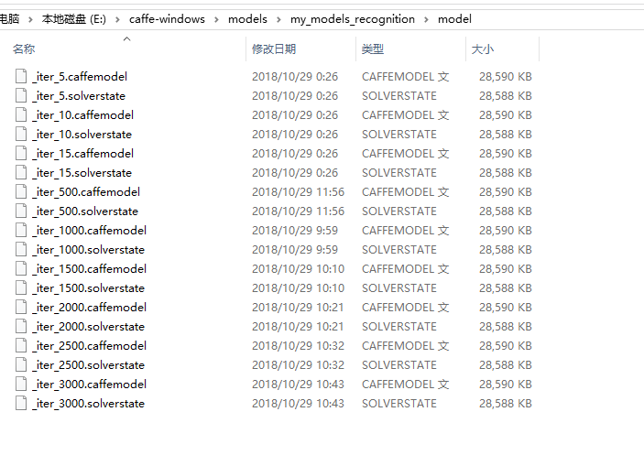Viewport: 644px width, 466px height.
Task: Go to 本地磁盘 (E:) in address bar
Action: point(74,19)
